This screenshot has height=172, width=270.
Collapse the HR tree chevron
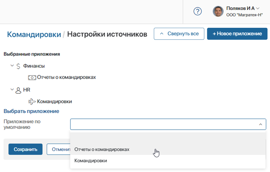[x=12, y=89]
